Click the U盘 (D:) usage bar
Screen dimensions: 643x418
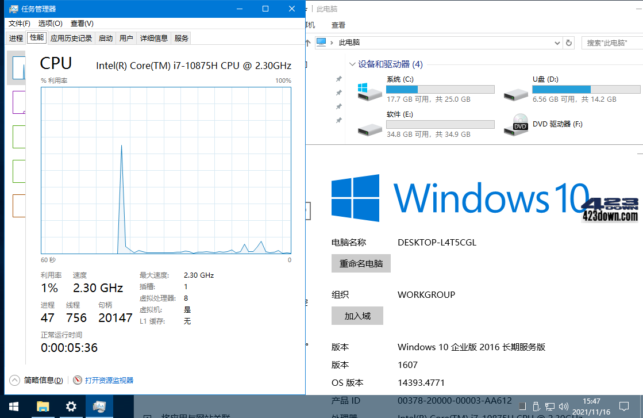point(587,90)
